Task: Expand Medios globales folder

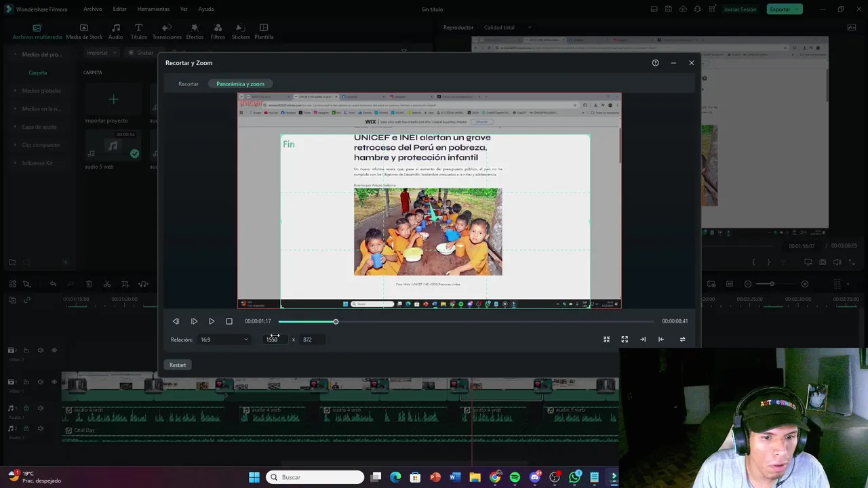Action: [16, 91]
